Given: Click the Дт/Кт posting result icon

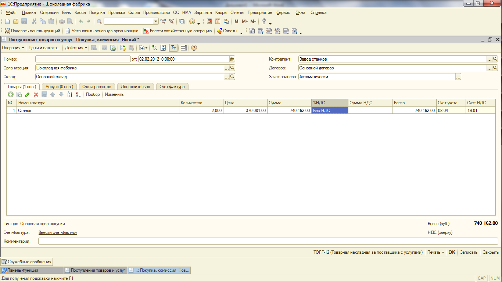Looking at the screenshot, I should click(155, 48).
